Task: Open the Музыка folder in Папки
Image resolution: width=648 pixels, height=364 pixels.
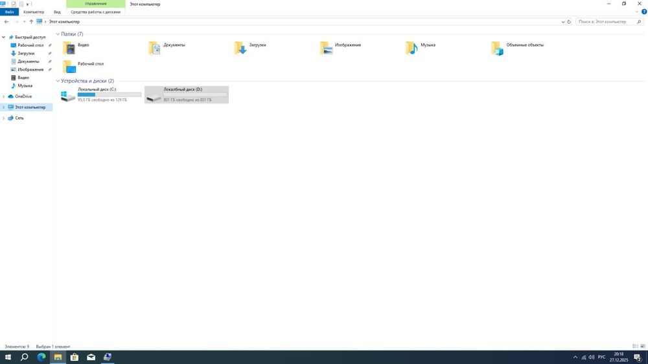Action: (421, 48)
